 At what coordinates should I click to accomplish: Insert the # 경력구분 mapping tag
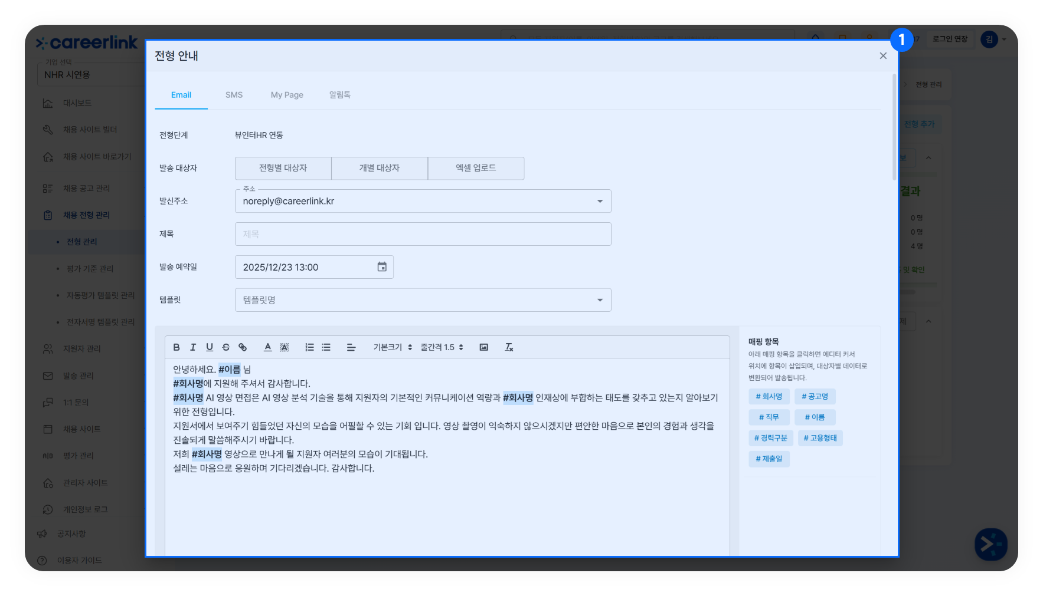(x=771, y=438)
